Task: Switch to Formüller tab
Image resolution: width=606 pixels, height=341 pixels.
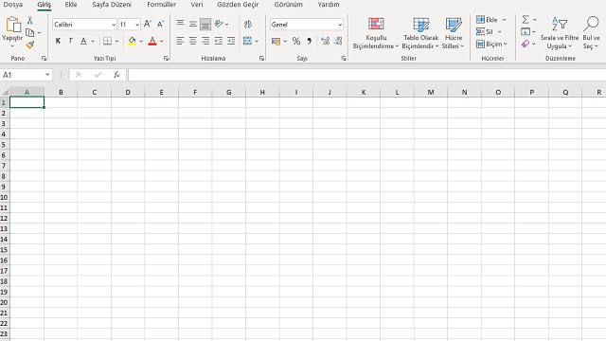Action: click(x=162, y=5)
